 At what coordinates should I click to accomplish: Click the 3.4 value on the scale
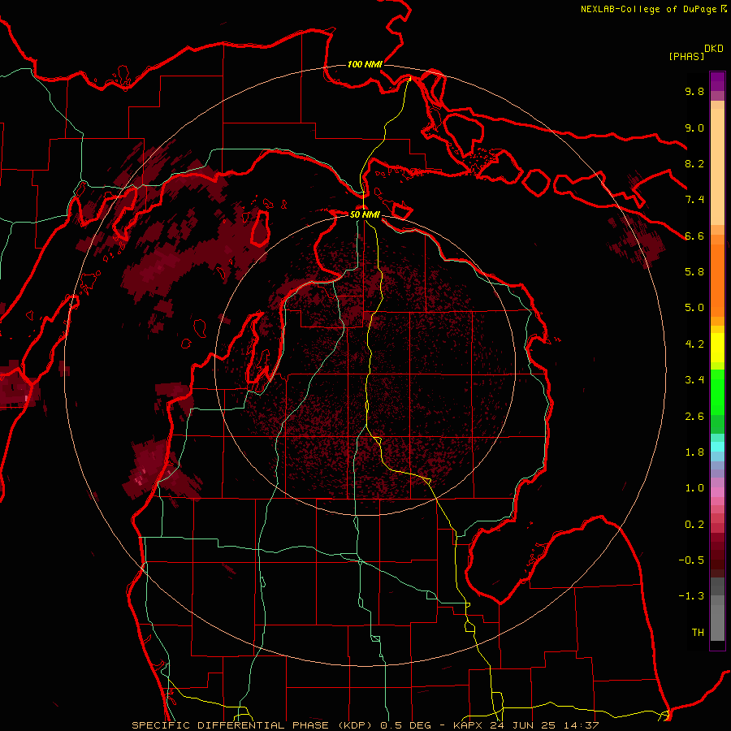point(694,380)
